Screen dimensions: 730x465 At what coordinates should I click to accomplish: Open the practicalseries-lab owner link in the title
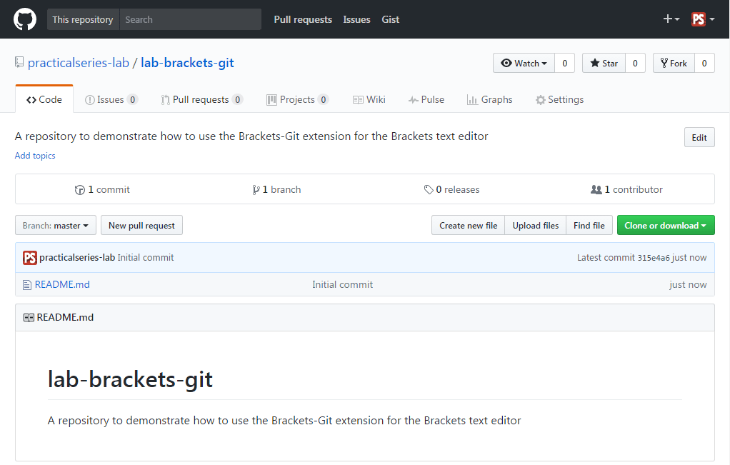pyautogui.click(x=79, y=63)
